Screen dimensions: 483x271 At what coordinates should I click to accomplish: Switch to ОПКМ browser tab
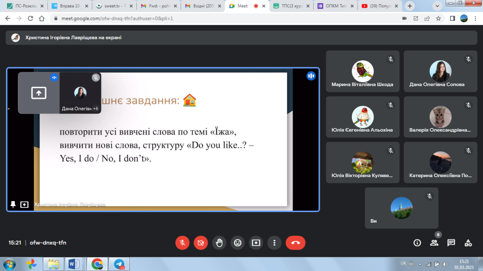tap(336, 6)
